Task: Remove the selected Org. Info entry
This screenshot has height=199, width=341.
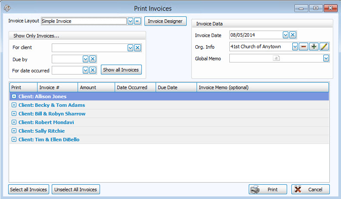Action: 303,47
